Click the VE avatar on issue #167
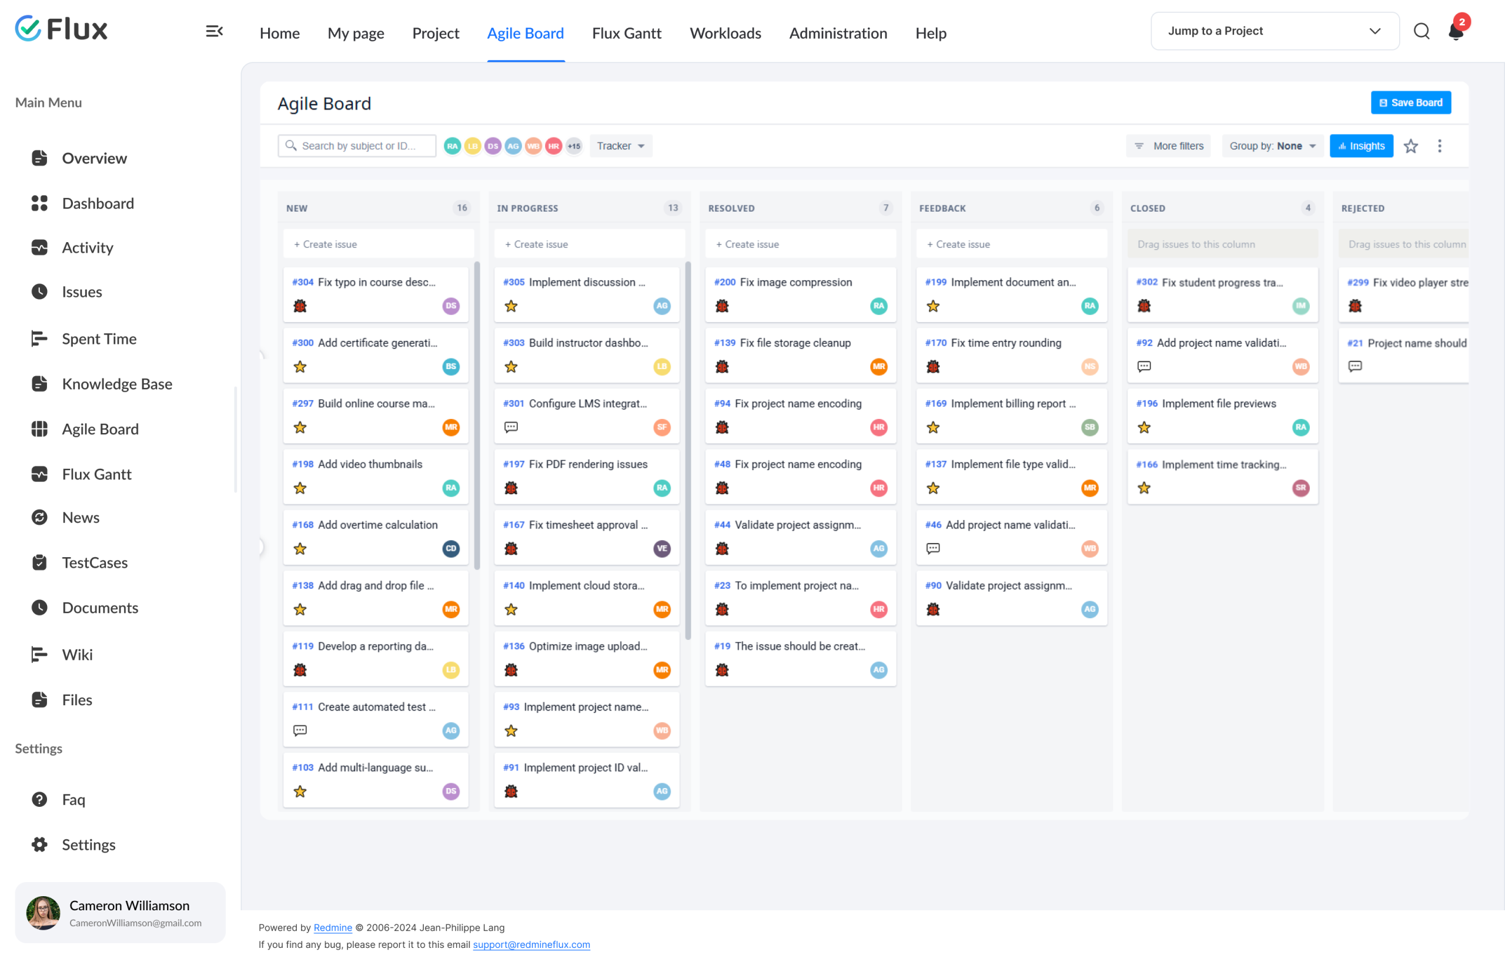The image size is (1505, 962). click(662, 548)
